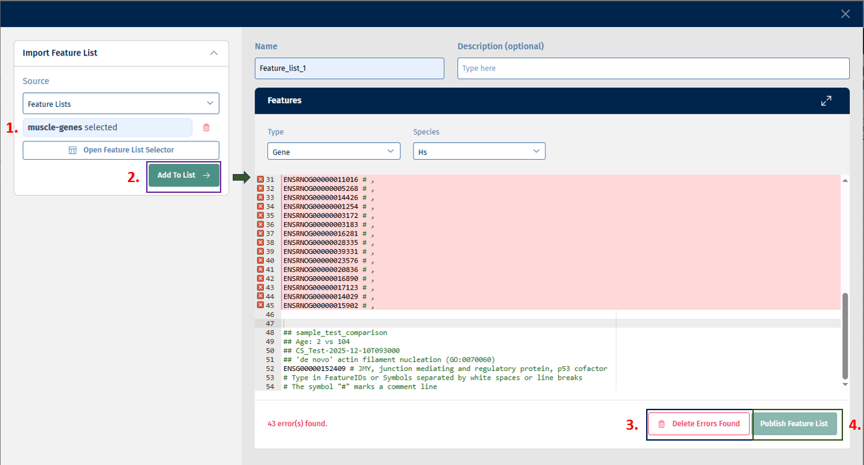This screenshot has width=864, height=465.
Task: Publish the feature list
Action: pyautogui.click(x=794, y=424)
